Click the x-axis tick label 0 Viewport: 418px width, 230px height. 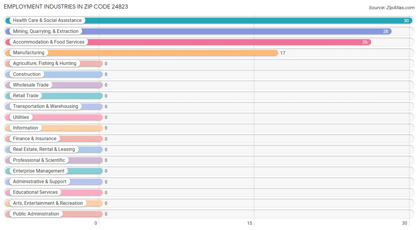tap(96, 223)
